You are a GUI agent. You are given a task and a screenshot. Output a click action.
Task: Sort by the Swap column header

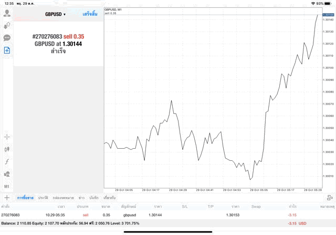(x=256, y=207)
